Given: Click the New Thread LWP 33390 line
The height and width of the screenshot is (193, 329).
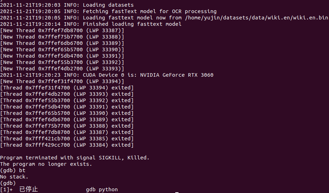Looking at the screenshot, I should [62, 49].
